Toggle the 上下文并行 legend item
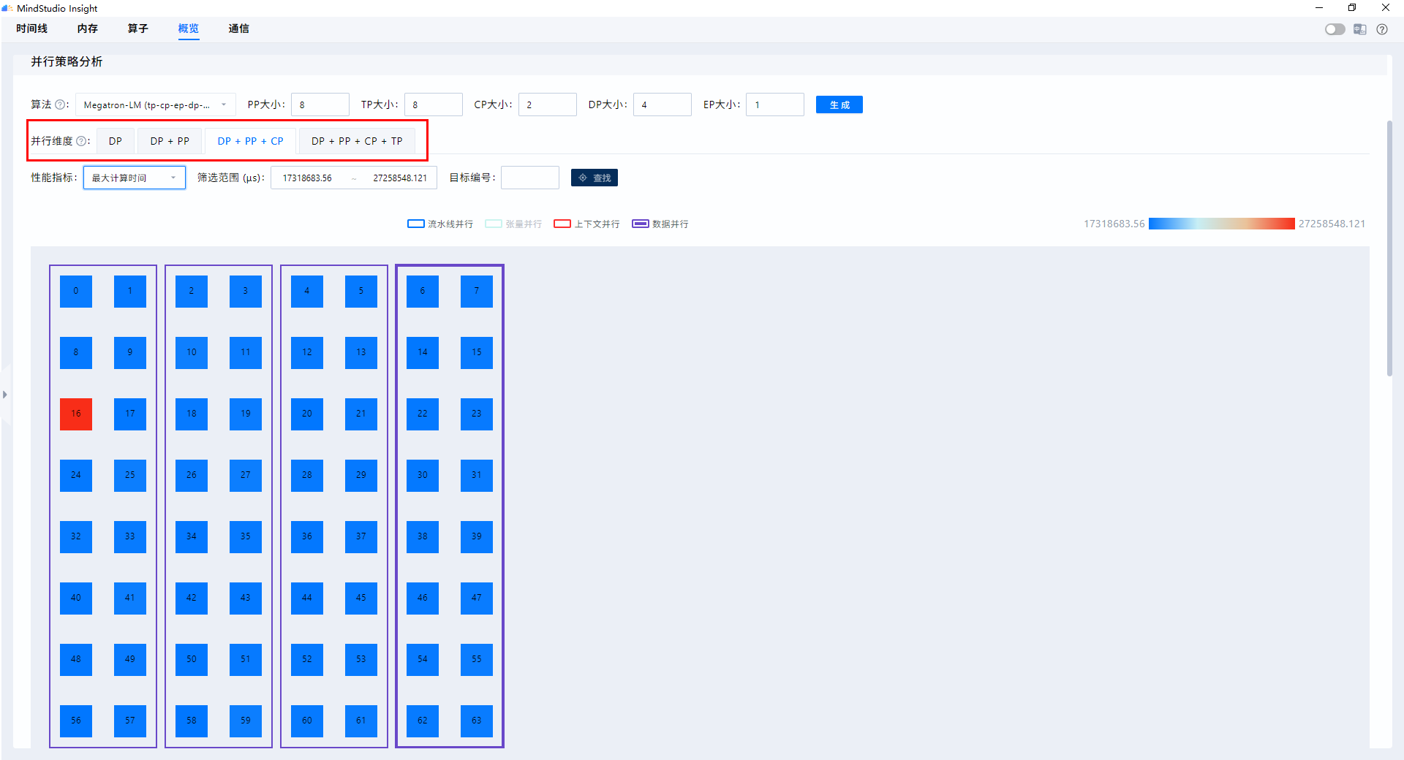Viewport: 1404px width, 760px height. pos(586,224)
